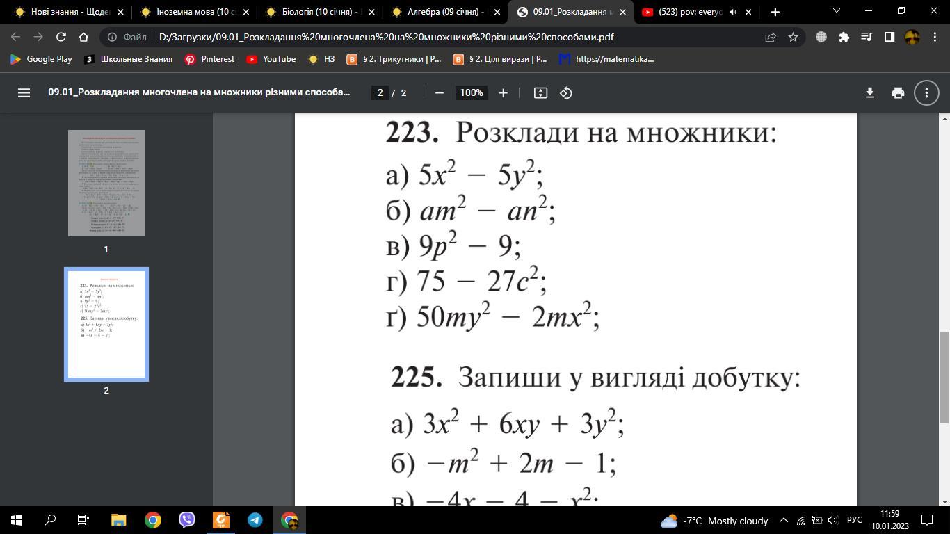Click the zoom out minus button
This screenshot has width=950, height=534.
[x=439, y=92]
